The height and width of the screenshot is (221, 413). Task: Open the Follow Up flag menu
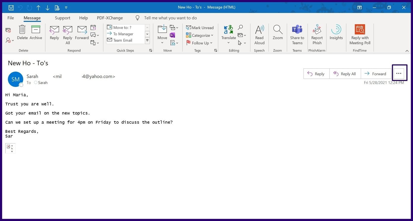tap(199, 43)
